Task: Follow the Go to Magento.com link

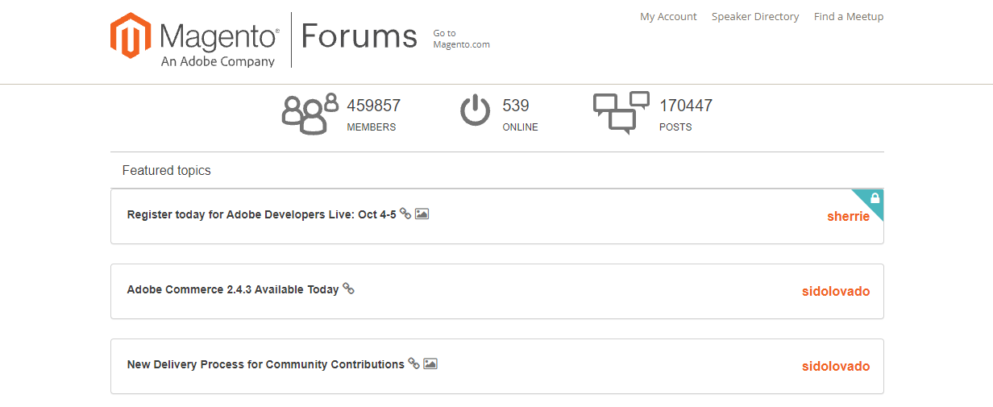Action: 461,39
